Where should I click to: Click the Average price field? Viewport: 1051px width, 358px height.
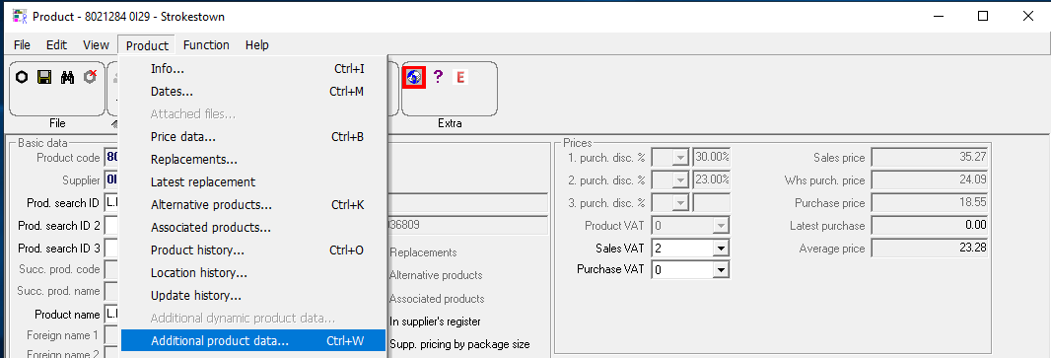point(929,249)
